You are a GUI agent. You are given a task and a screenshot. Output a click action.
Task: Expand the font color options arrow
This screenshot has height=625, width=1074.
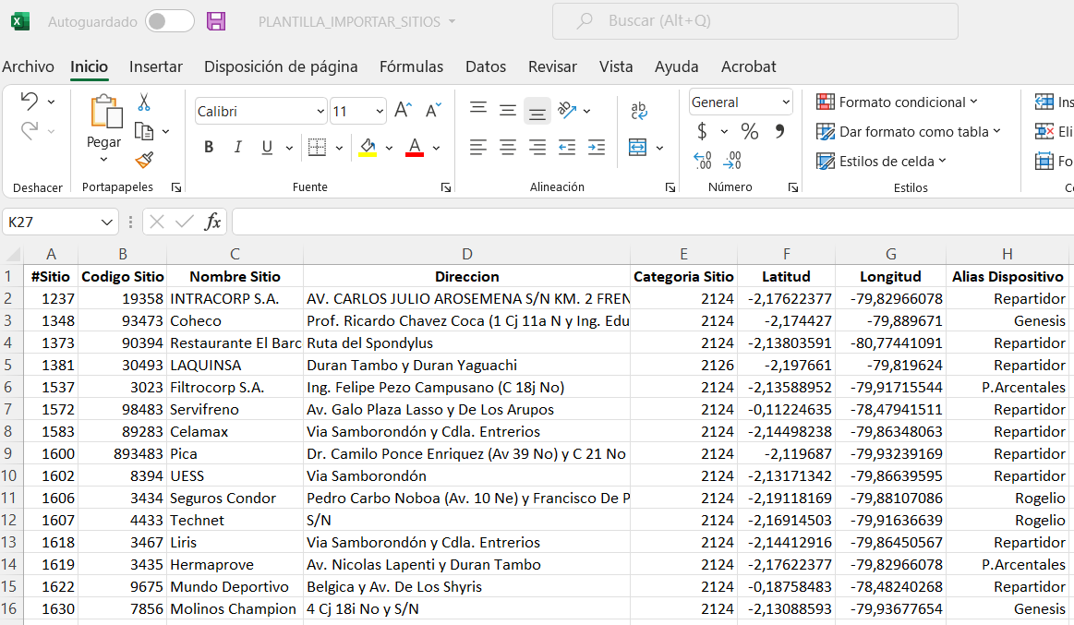coord(436,148)
